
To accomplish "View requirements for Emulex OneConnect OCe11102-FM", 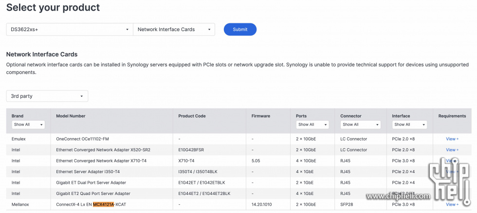I will [452, 139].
